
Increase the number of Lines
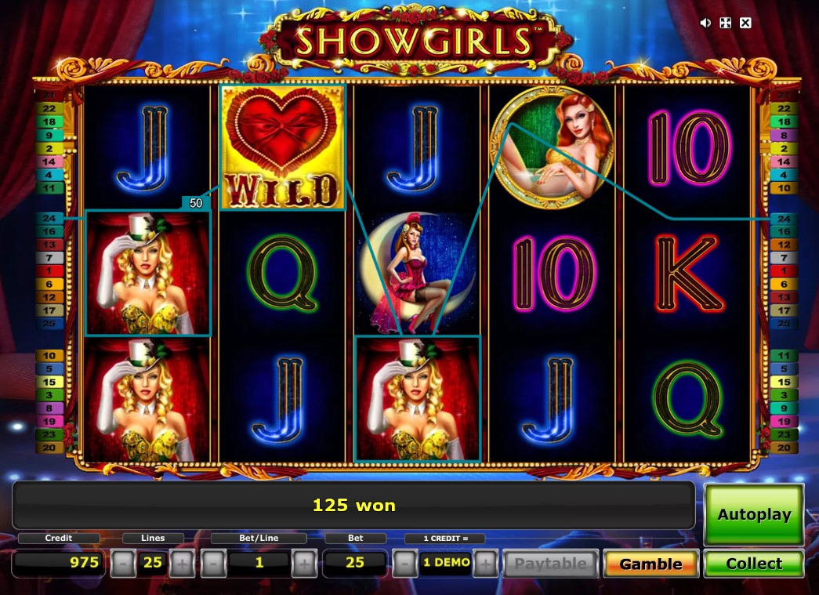(x=182, y=564)
